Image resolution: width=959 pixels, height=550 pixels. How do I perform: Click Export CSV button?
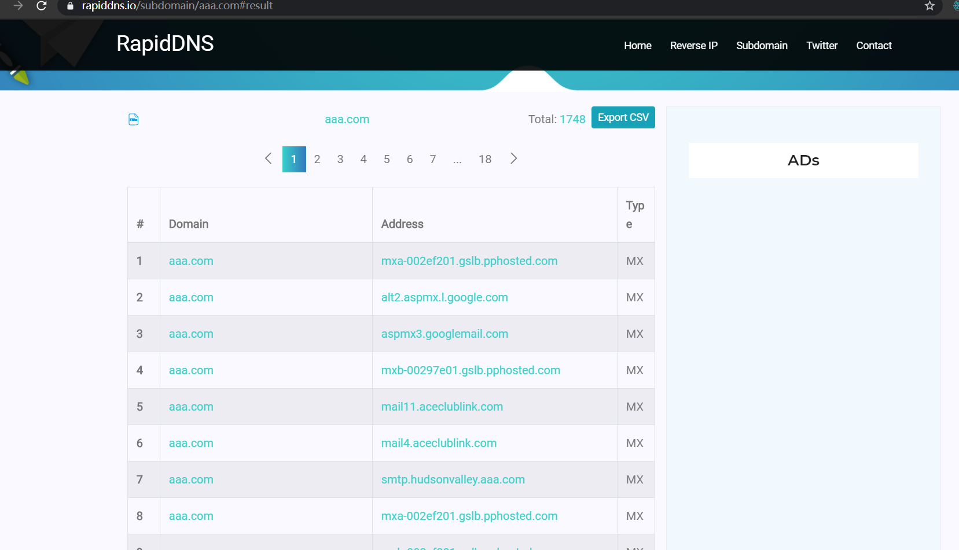pyautogui.click(x=623, y=117)
